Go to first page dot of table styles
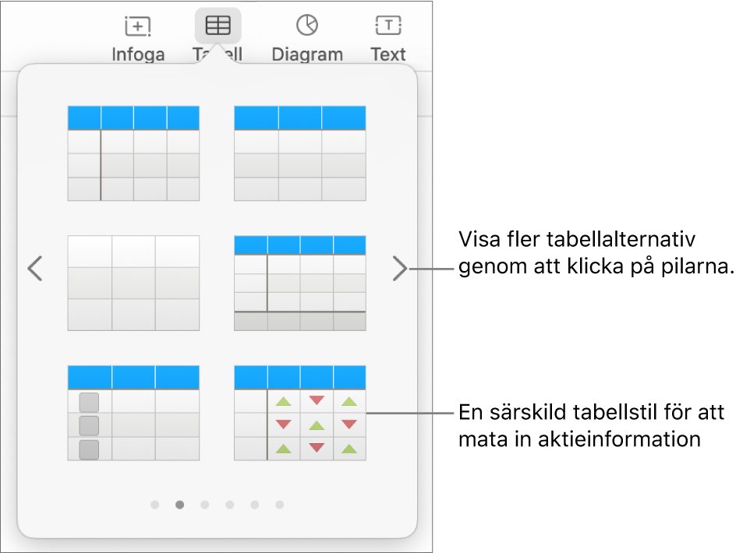The width and height of the screenshot is (743, 553). 154,505
